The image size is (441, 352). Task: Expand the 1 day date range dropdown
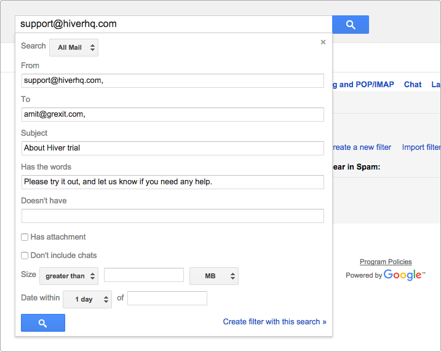87,299
